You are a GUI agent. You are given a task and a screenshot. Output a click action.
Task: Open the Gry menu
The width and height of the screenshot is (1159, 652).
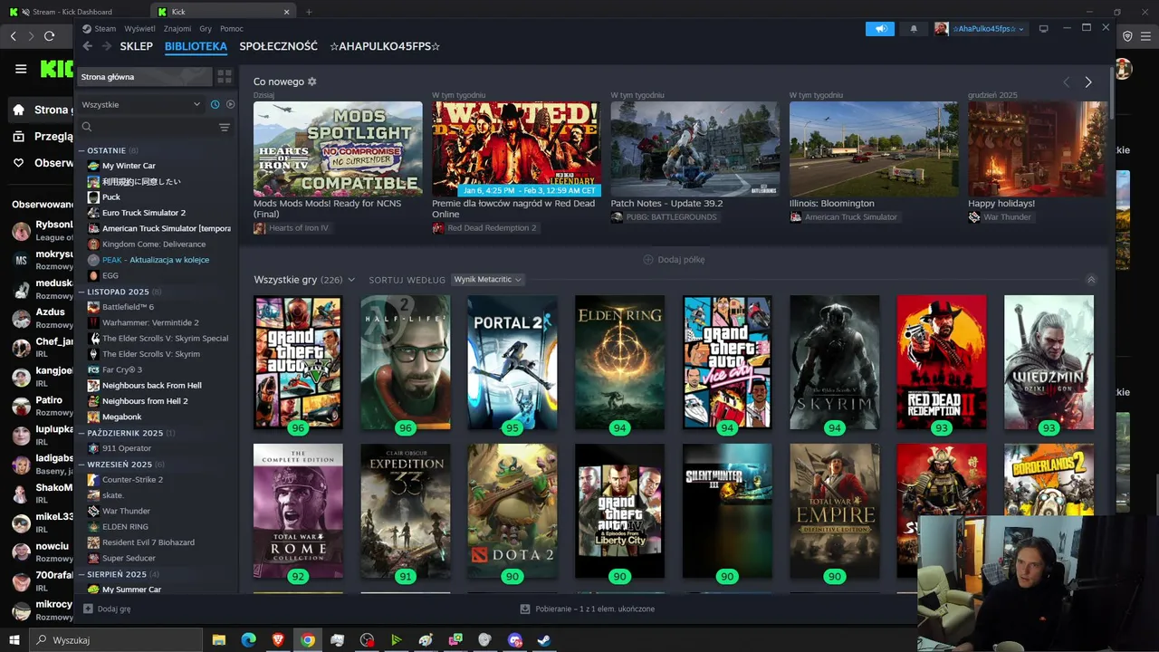[x=206, y=29]
